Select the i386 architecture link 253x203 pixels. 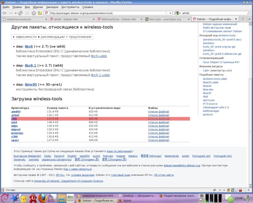pyautogui.click(x=14, y=119)
